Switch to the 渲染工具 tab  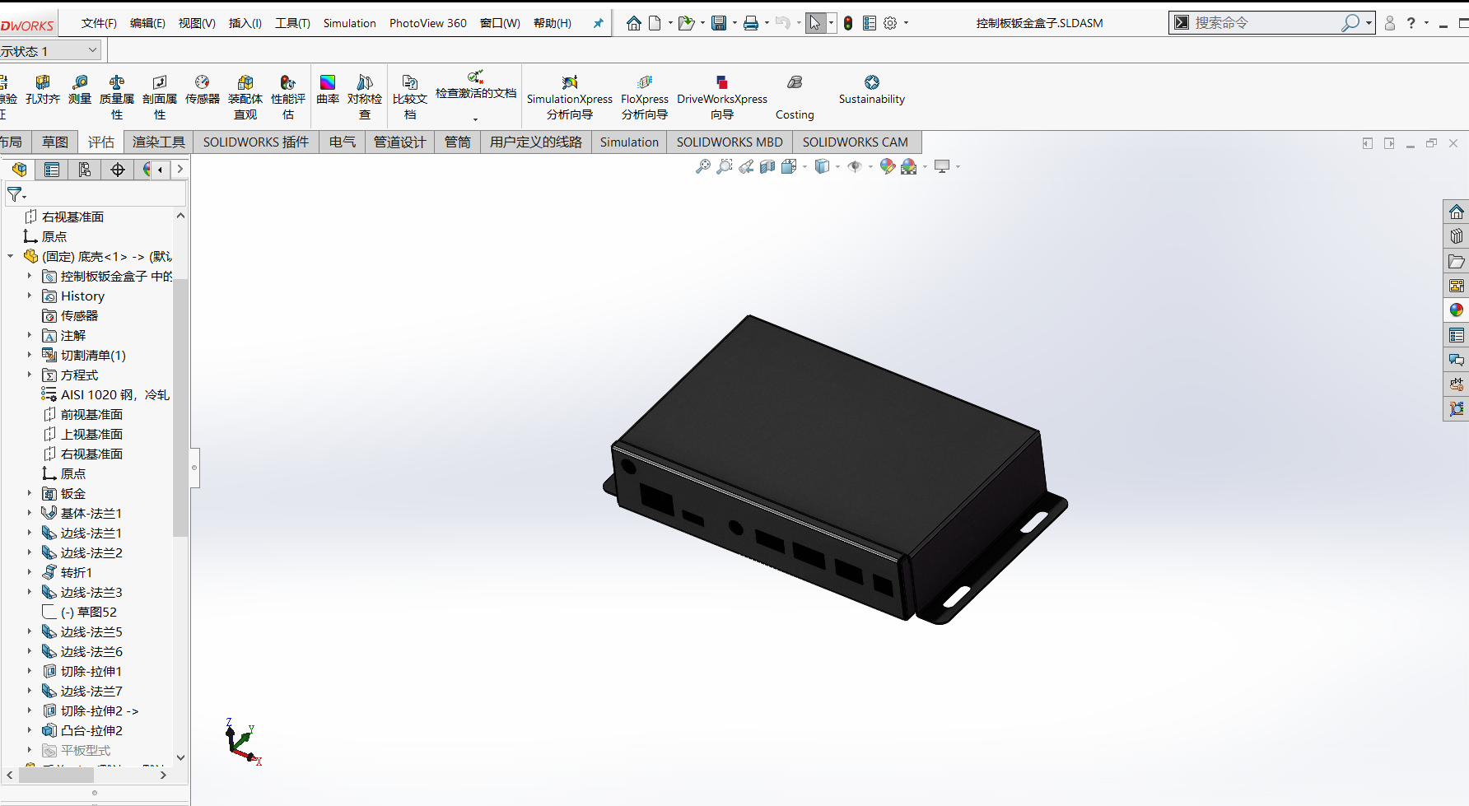(x=159, y=142)
